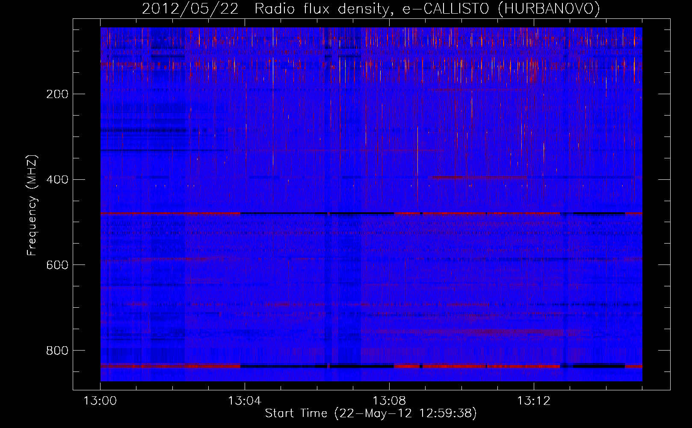This screenshot has height=428, width=692.
Task: Click the 13:12 time tick label
Action: (x=534, y=401)
